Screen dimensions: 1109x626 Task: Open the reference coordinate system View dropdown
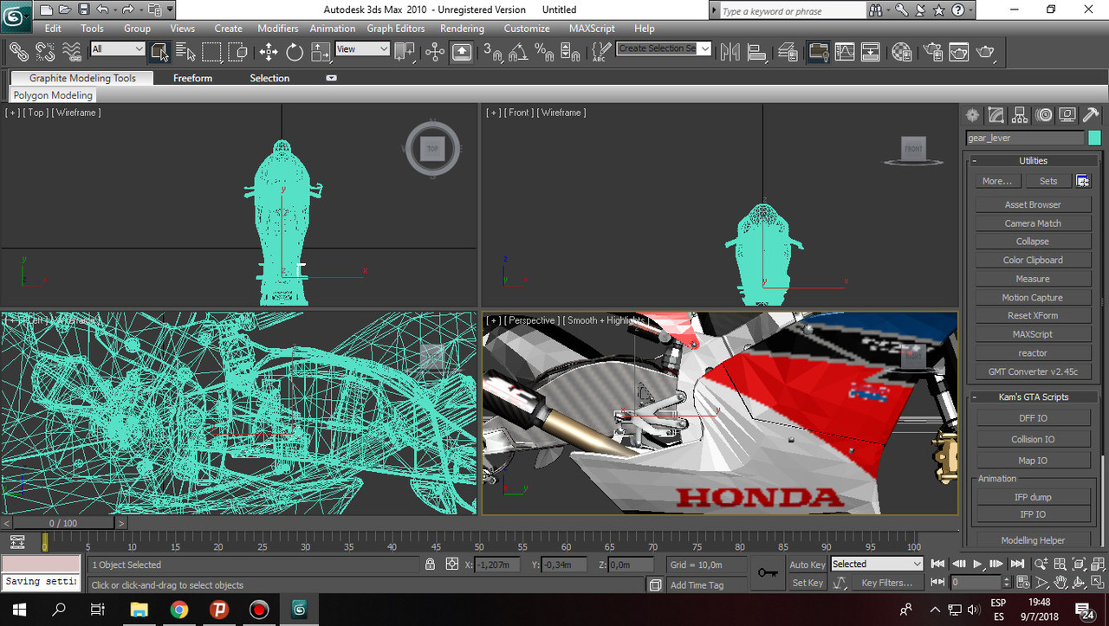click(x=362, y=48)
